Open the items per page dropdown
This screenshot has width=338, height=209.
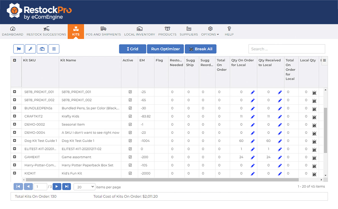84,186
